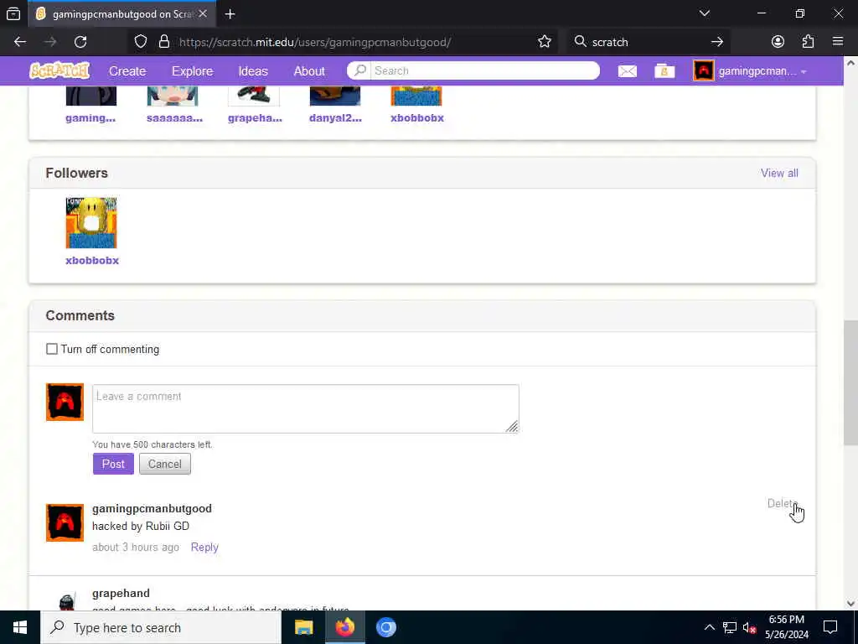The width and height of the screenshot is (858, 644).
Task: Submit the browser search with the arrow
Action: pos(717,42)
